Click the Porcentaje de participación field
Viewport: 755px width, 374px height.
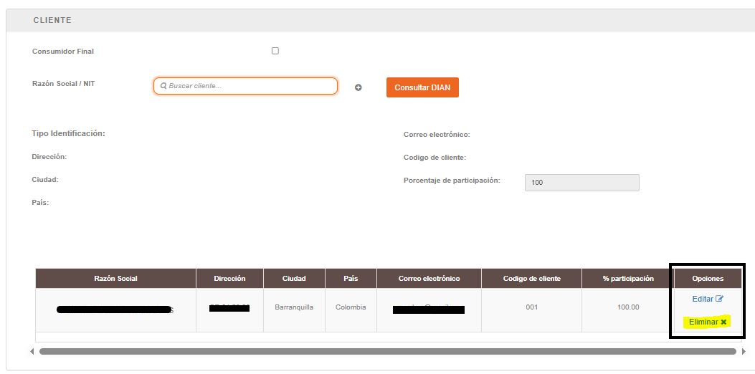(581, 183)
